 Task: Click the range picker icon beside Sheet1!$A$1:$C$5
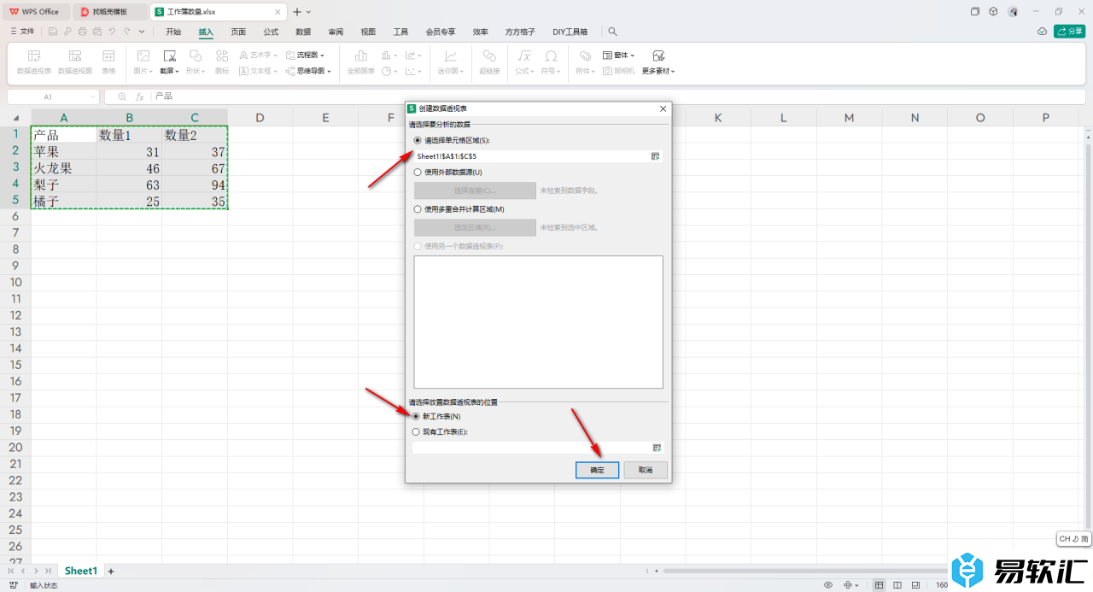tap(656, 156)
